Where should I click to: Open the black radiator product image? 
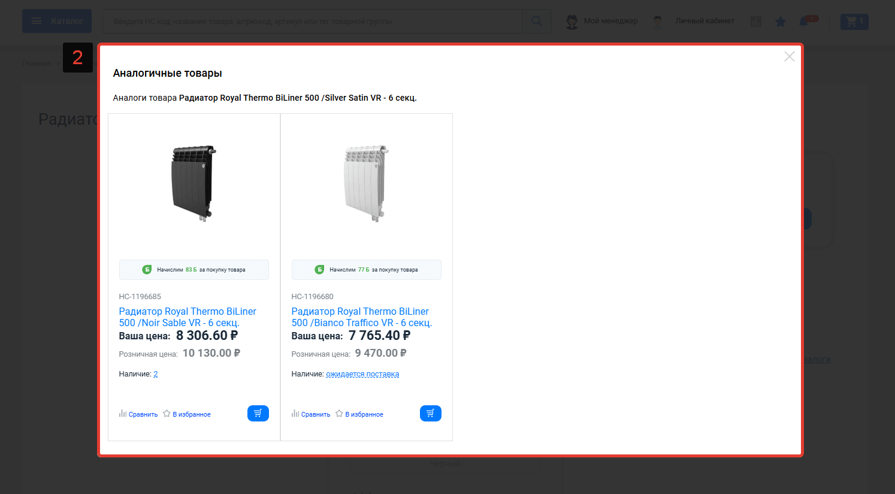click(x=194, y=183)
